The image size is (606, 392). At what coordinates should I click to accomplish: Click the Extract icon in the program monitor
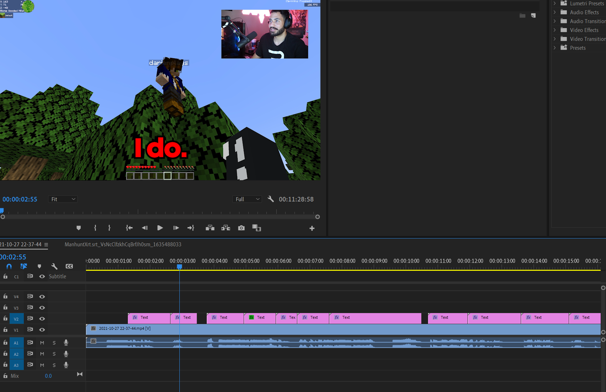(x=226, y=228)
